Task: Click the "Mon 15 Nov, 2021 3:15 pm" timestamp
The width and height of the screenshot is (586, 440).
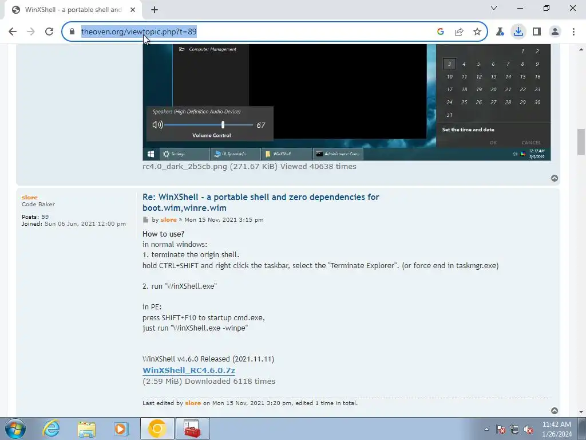Action: click(224, 220)
